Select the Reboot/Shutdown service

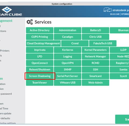click(x=40, y=70)
